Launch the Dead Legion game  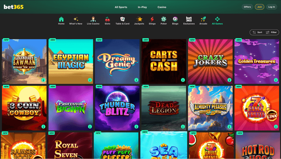tap(164, 108)
